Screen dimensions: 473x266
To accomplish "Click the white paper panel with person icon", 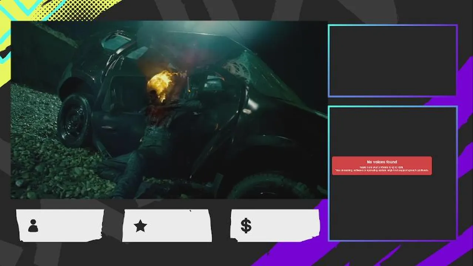I will tap(60, 225).
